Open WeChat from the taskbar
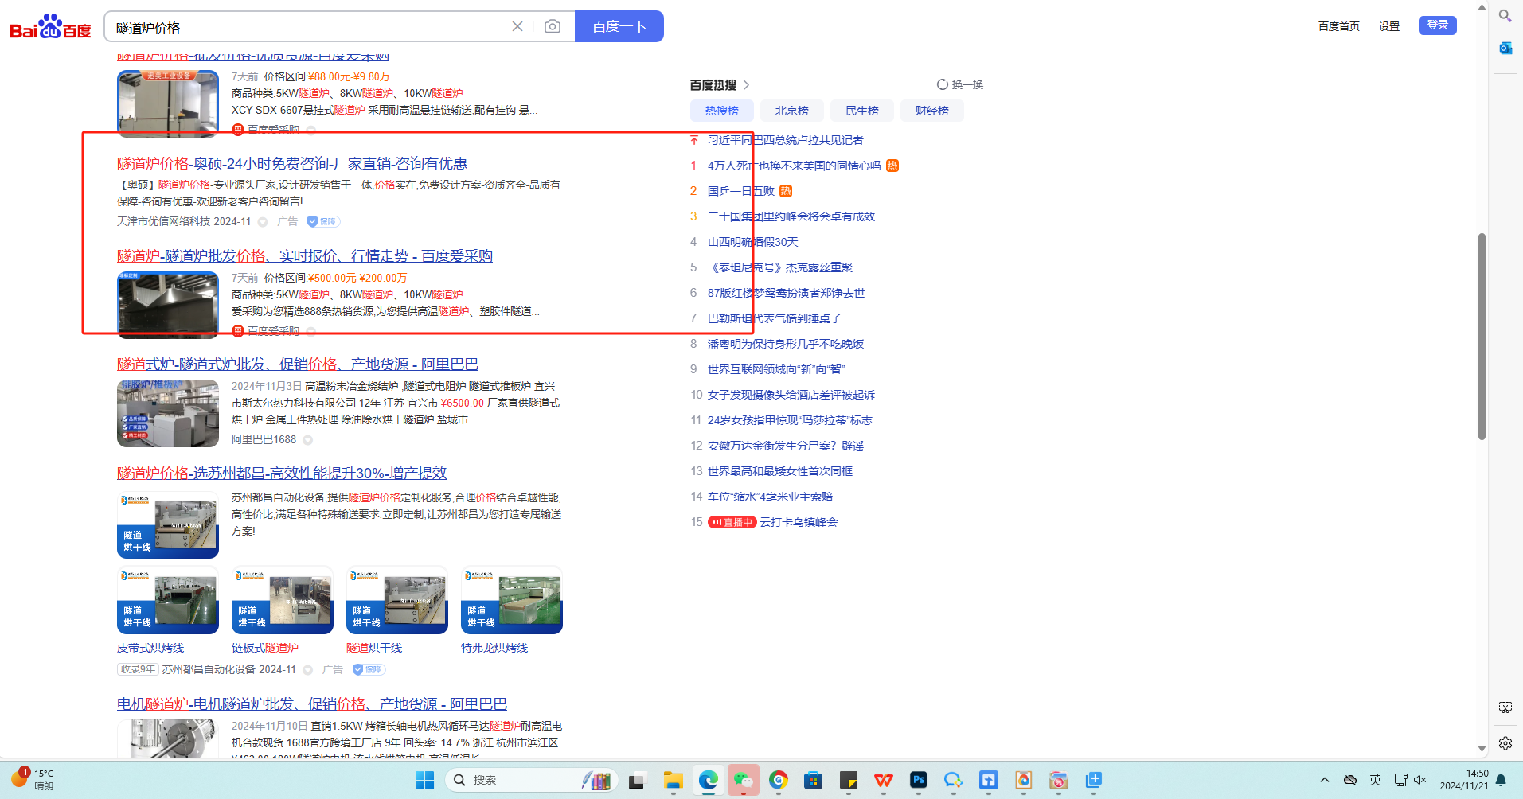The image size is (1523, 799). pyautogui.click(x=743, y=781)
